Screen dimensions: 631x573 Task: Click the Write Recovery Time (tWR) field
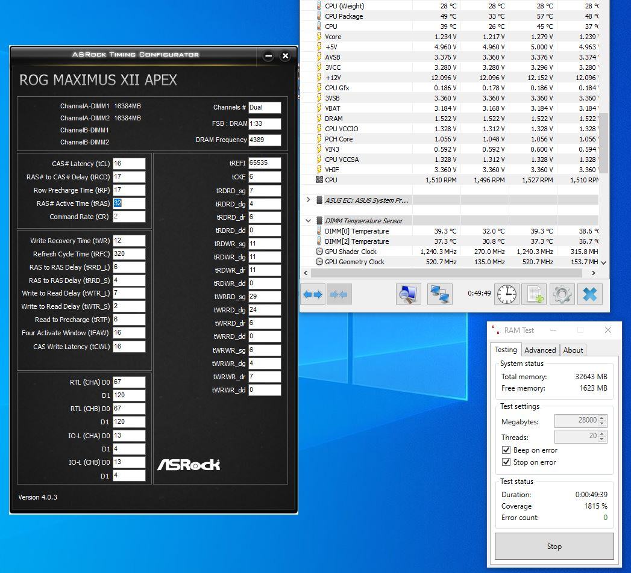pyautogui.click(x=129, y=241)
